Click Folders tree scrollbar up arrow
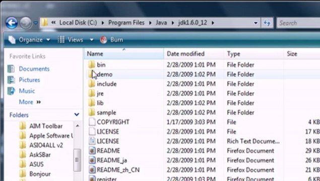This screenshot has height=181, width=320. coord(77,126)
